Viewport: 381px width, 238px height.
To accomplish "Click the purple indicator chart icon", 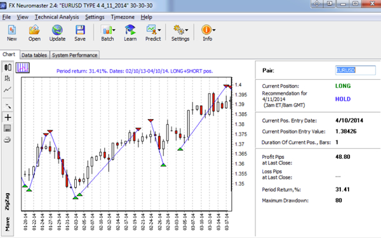I will [x=23, y=68].
